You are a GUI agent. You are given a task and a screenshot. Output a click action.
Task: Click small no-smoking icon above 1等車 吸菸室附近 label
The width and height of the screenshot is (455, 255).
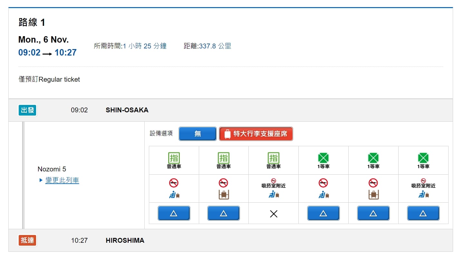(423, 181)
